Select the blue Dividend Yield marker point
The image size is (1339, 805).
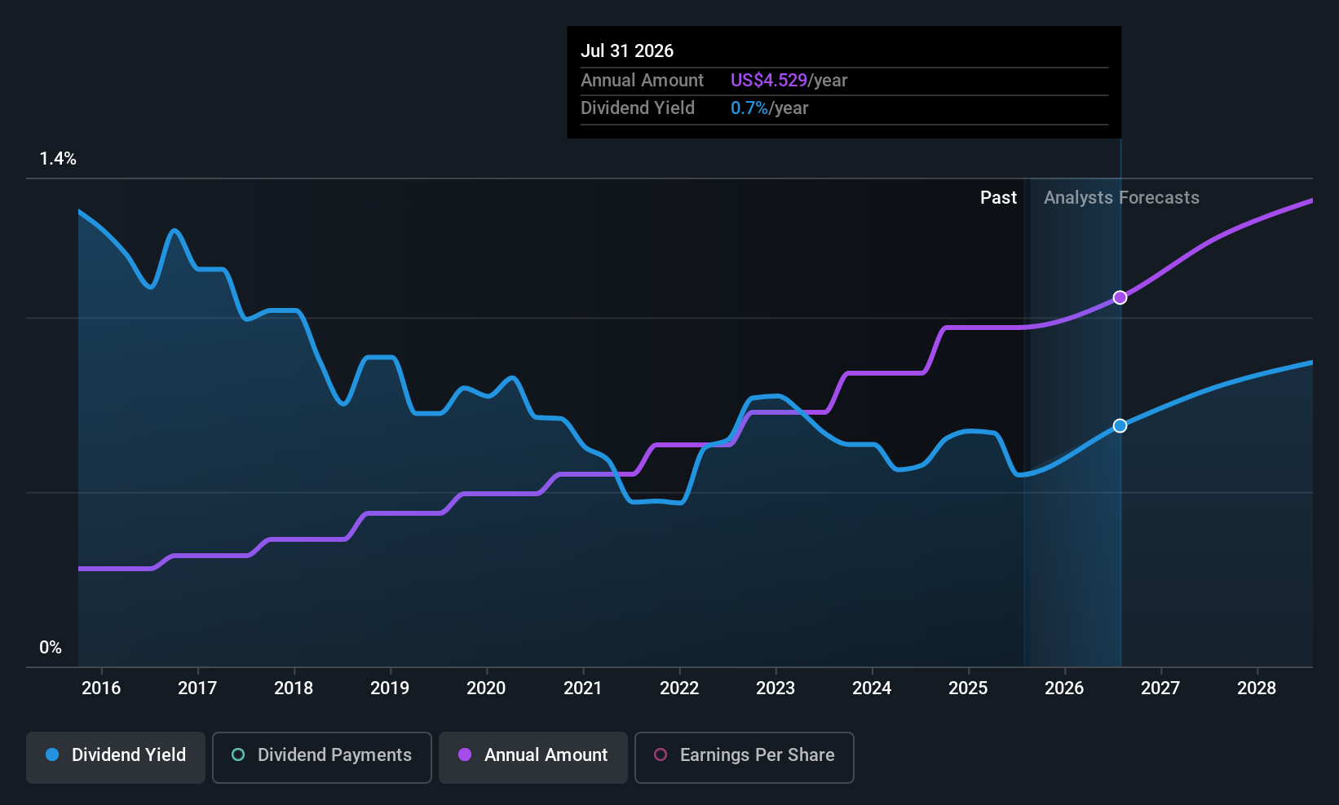click(1120, 425)
